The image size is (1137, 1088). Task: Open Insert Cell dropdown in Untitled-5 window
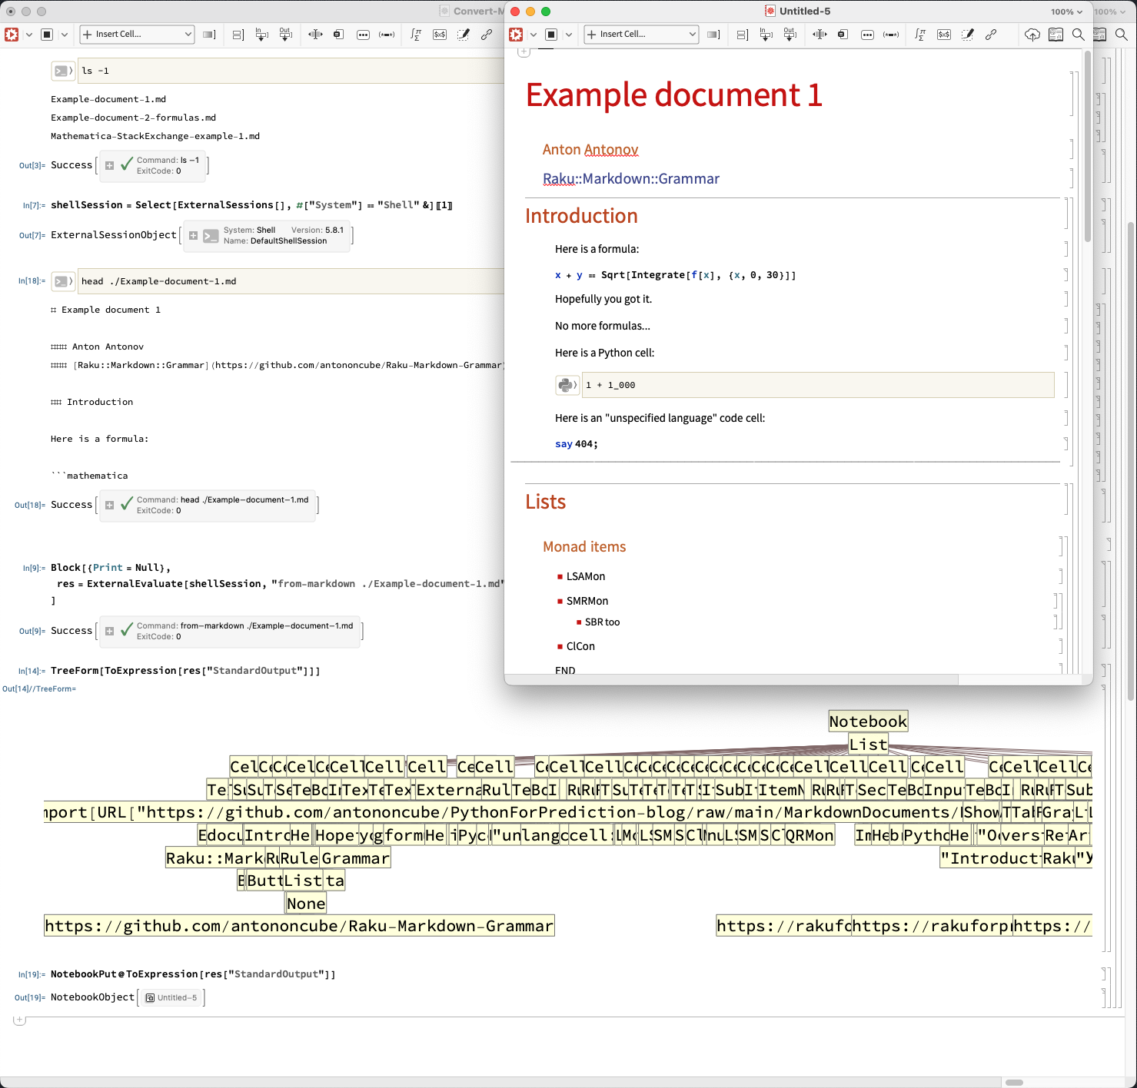pos(641,35)
